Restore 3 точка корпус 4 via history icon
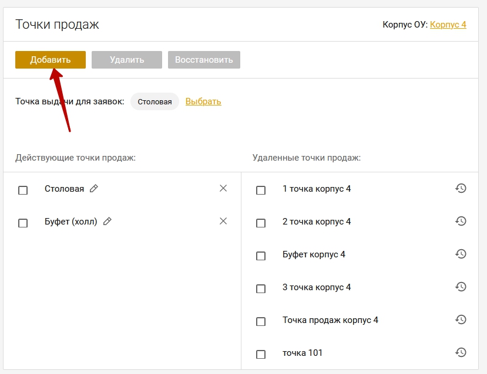This screenshot has width=487, height=374. (x=461, y=287)
